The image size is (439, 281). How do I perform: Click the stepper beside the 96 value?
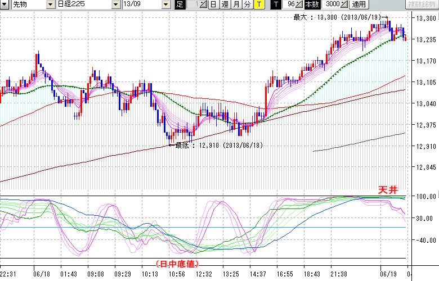point(299,4)
